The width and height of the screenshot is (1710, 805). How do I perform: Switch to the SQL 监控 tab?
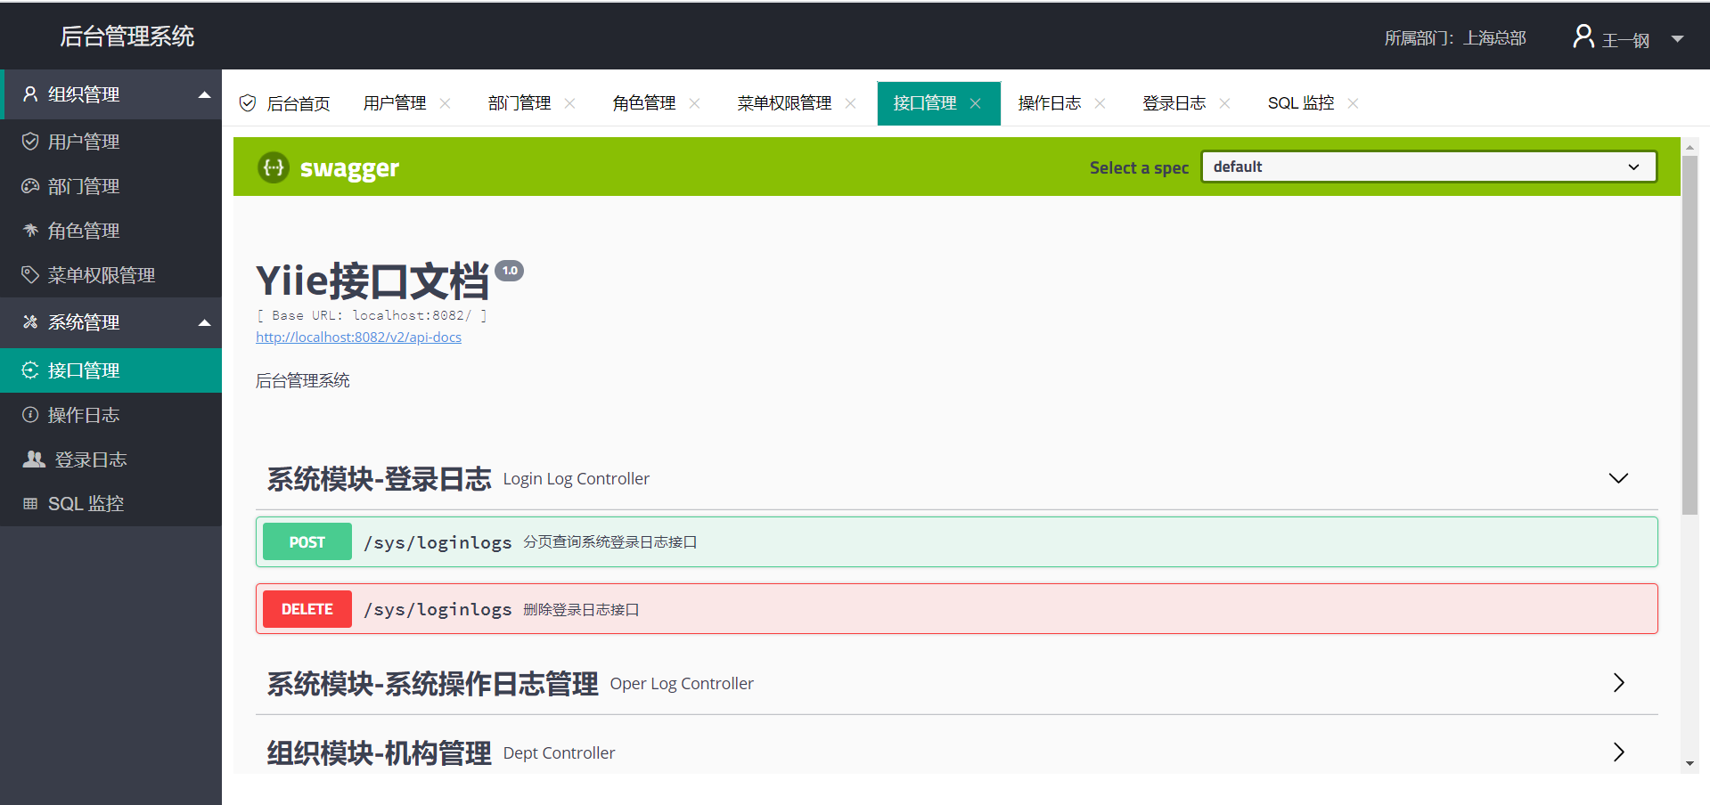[1301, 103]
